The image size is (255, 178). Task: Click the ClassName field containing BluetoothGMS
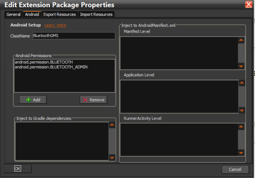point(74,36)
